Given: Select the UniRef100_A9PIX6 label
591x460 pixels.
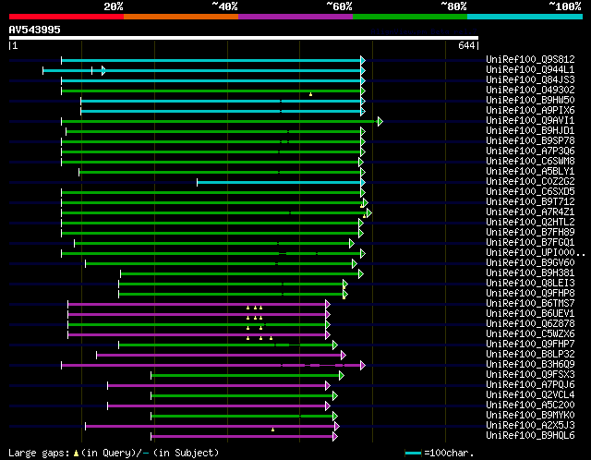Looking at the screenshot, I should (x=530, y=110).
